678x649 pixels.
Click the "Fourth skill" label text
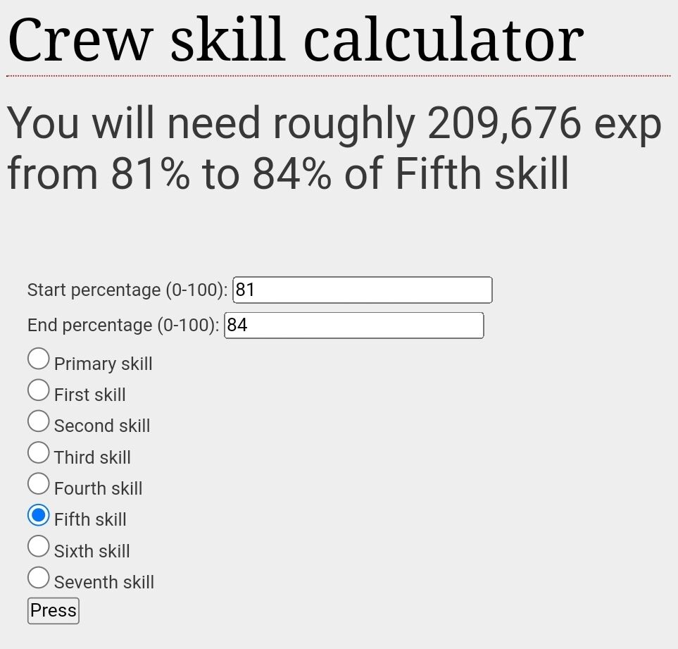tap(98, 488)
